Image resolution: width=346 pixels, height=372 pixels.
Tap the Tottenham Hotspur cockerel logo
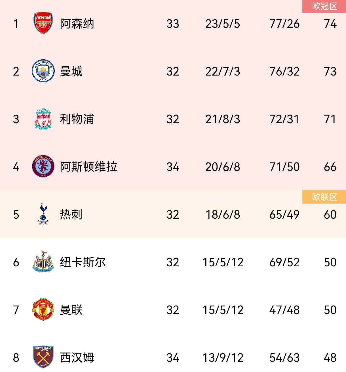click(x=43, y=214)
